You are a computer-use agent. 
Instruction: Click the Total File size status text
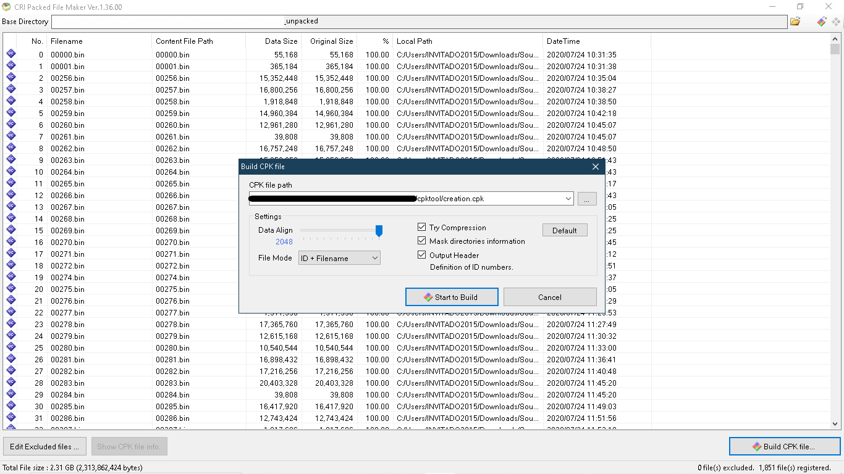[x=73, y=467]
